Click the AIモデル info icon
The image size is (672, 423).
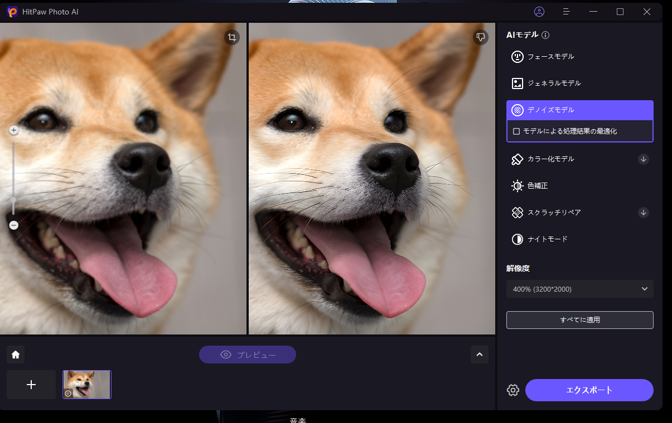click(x=545, y=35)
